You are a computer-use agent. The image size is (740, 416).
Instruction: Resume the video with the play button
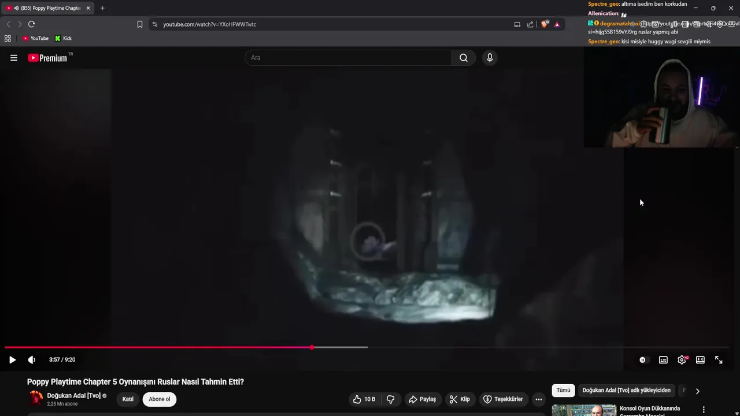(x=12, y=360)
